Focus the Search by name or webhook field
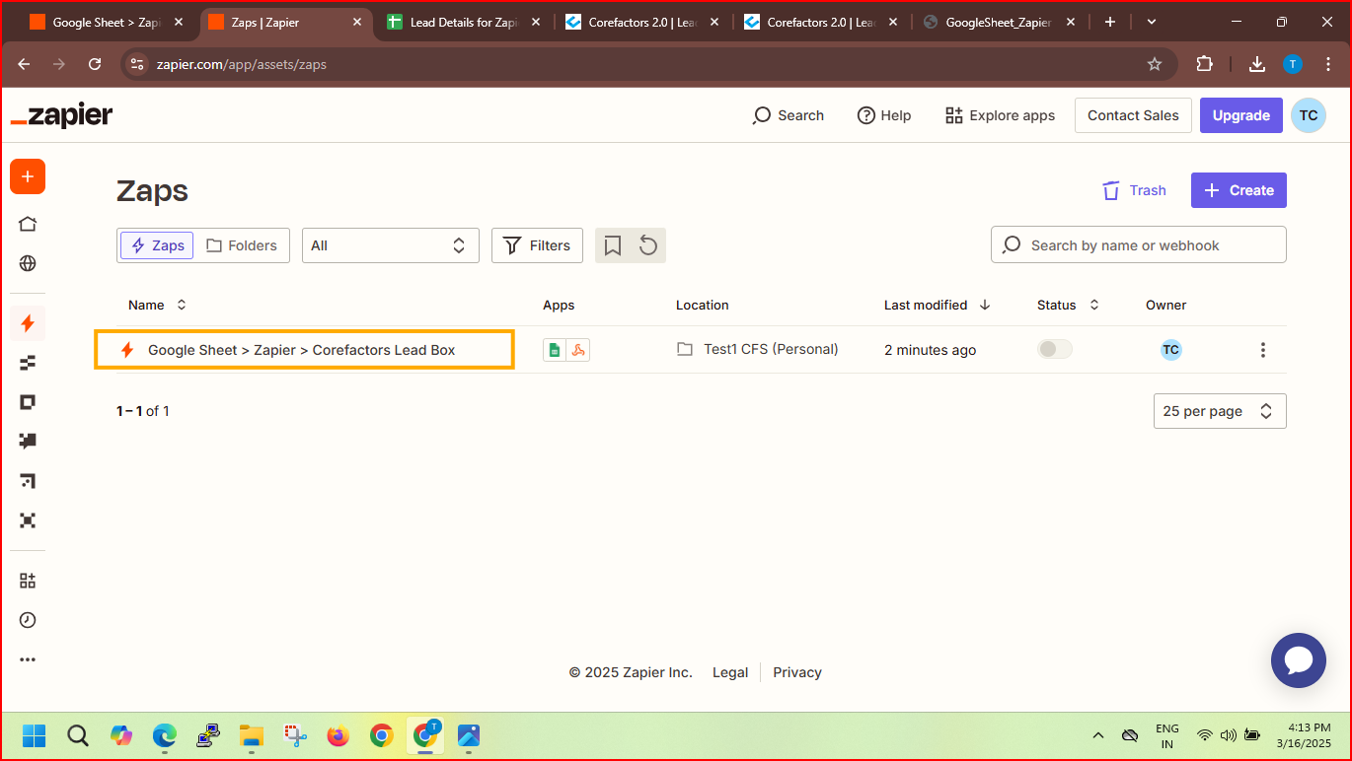 (x=1138, y=245)
